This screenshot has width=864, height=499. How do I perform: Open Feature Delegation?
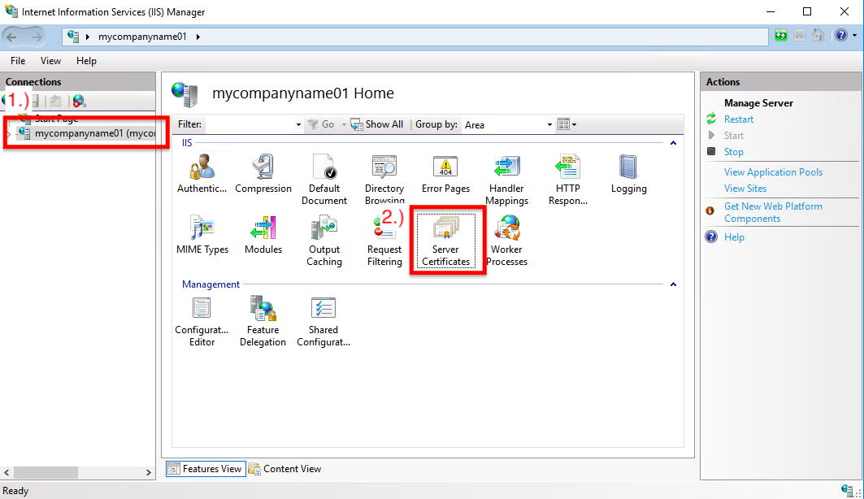click(263, 322)
